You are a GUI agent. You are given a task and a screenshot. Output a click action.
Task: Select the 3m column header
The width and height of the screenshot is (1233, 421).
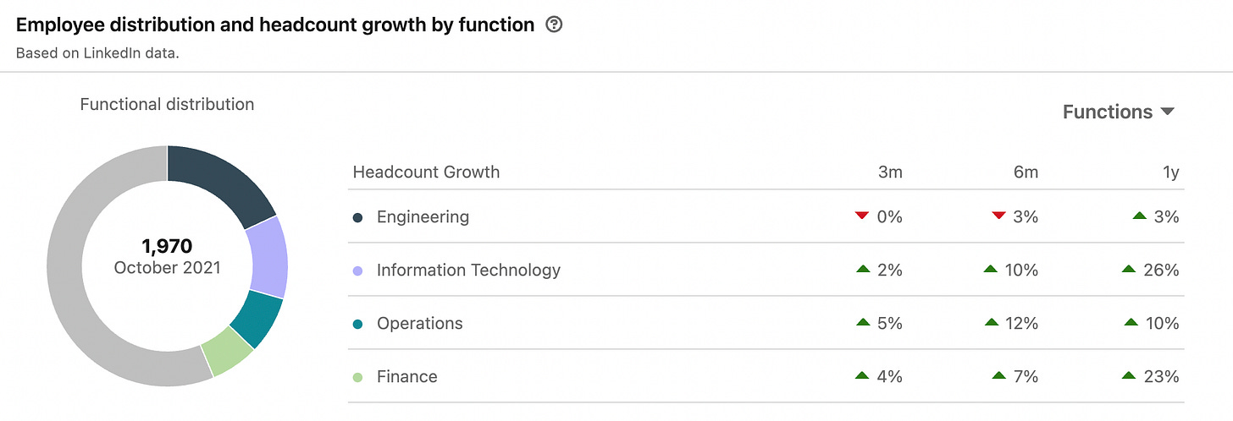[x=890, y=172]
